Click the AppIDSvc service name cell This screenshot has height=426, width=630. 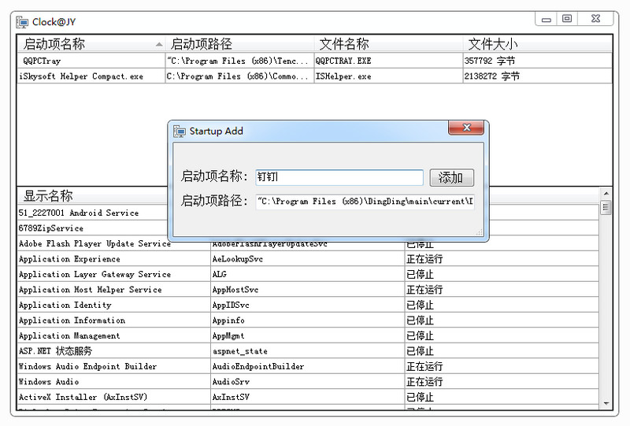[x=307, y=305]
